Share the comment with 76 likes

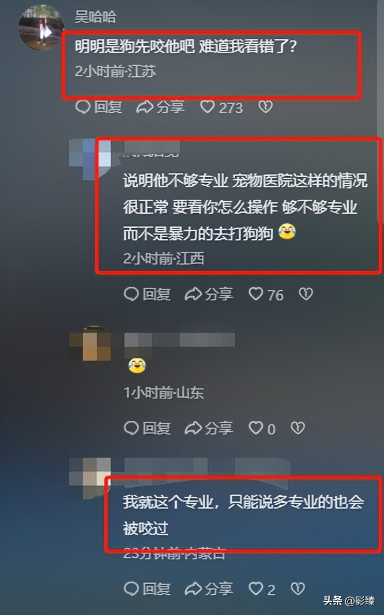[x=209, y=294]
